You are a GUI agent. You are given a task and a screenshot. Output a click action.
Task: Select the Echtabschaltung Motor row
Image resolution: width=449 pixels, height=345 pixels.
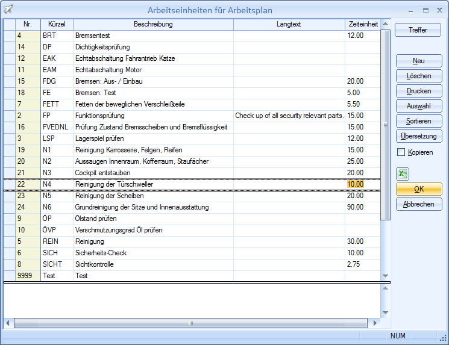coord(192,70)
